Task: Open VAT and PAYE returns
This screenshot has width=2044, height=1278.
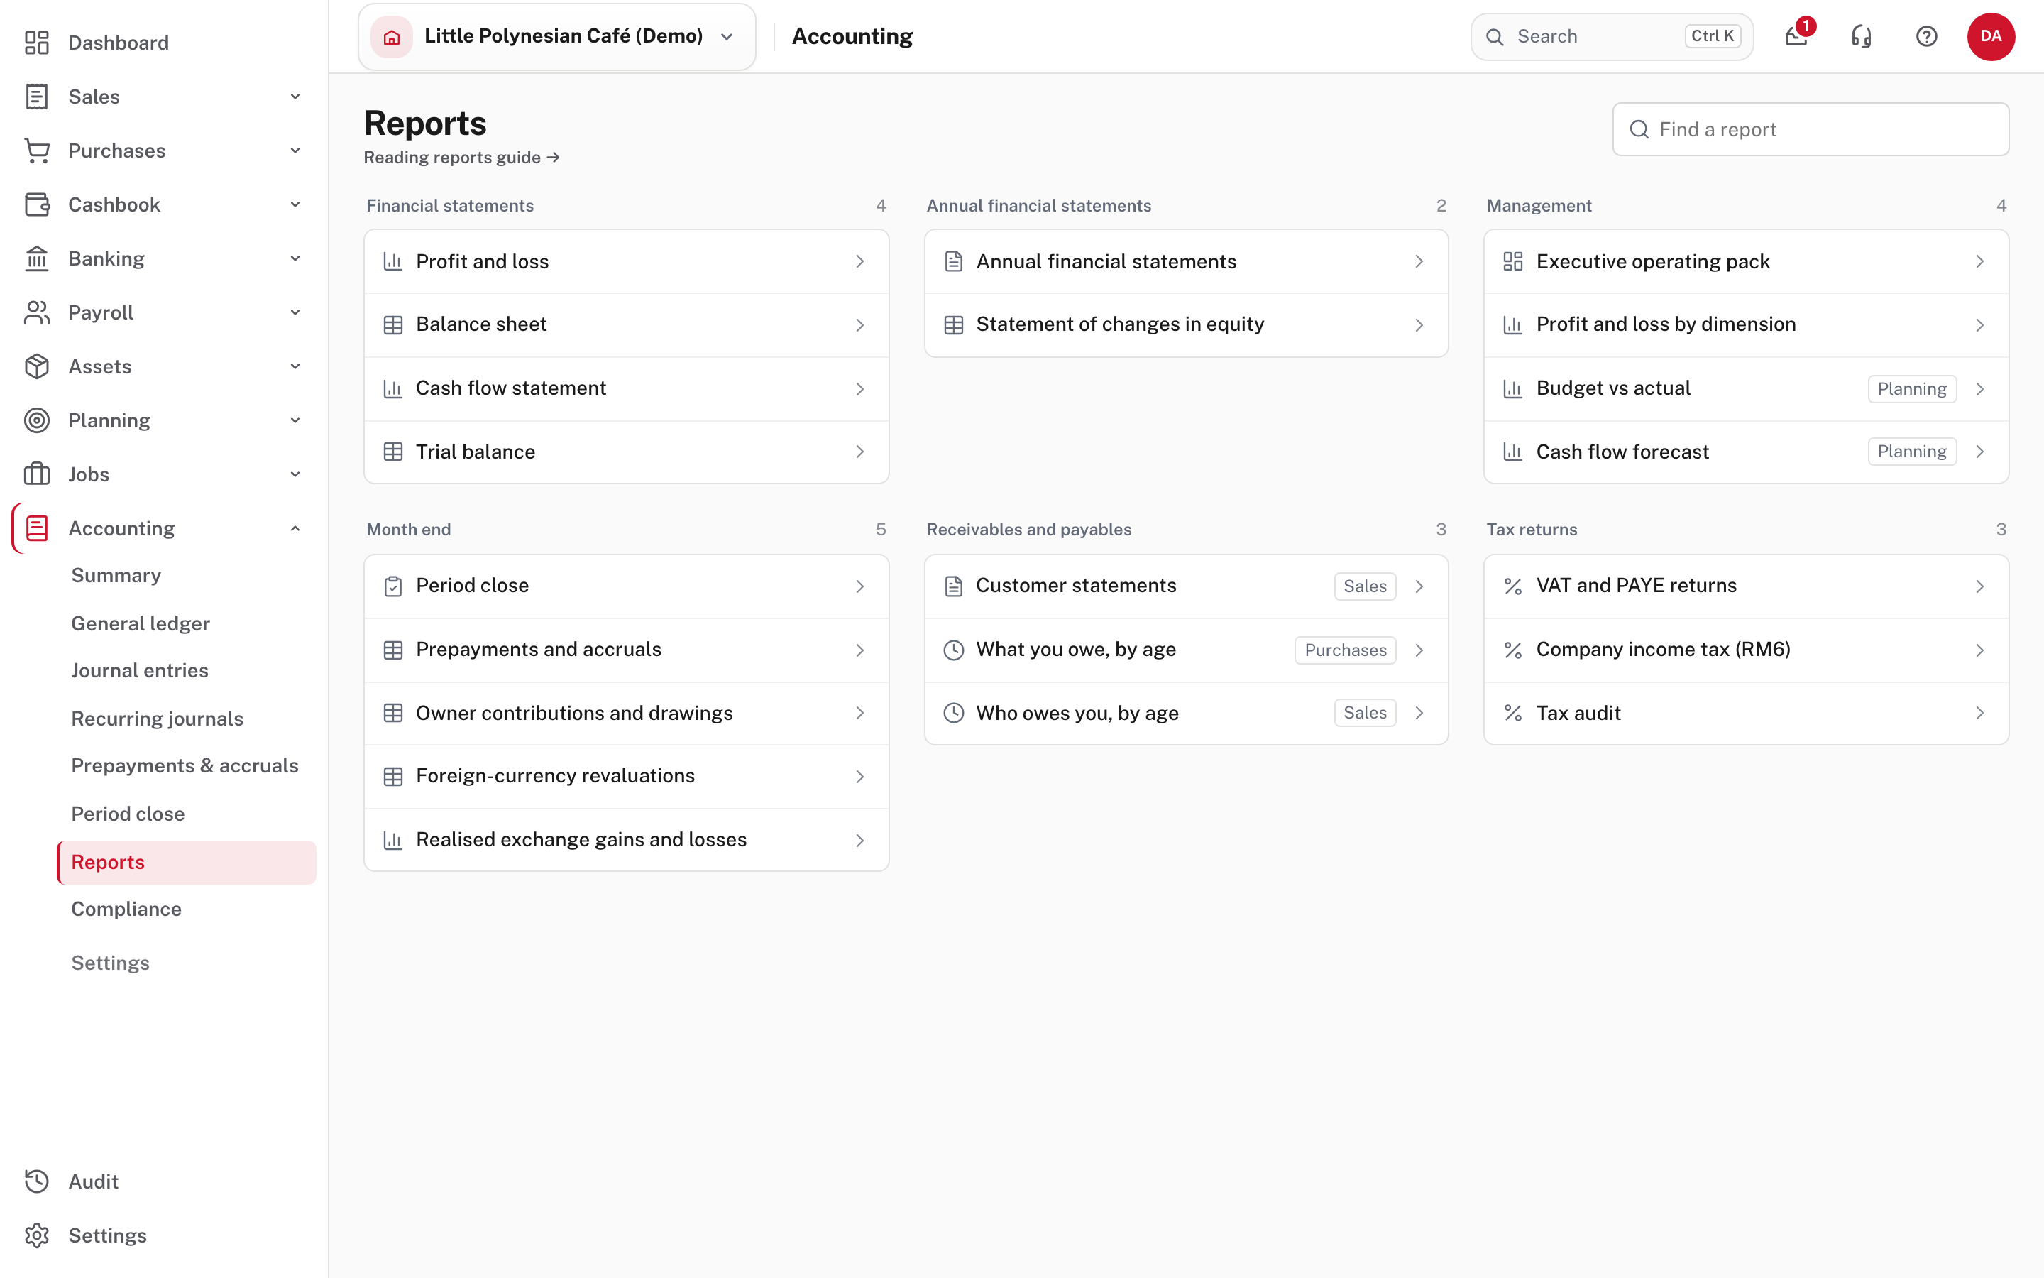Action: click(x=1746, y=586)
